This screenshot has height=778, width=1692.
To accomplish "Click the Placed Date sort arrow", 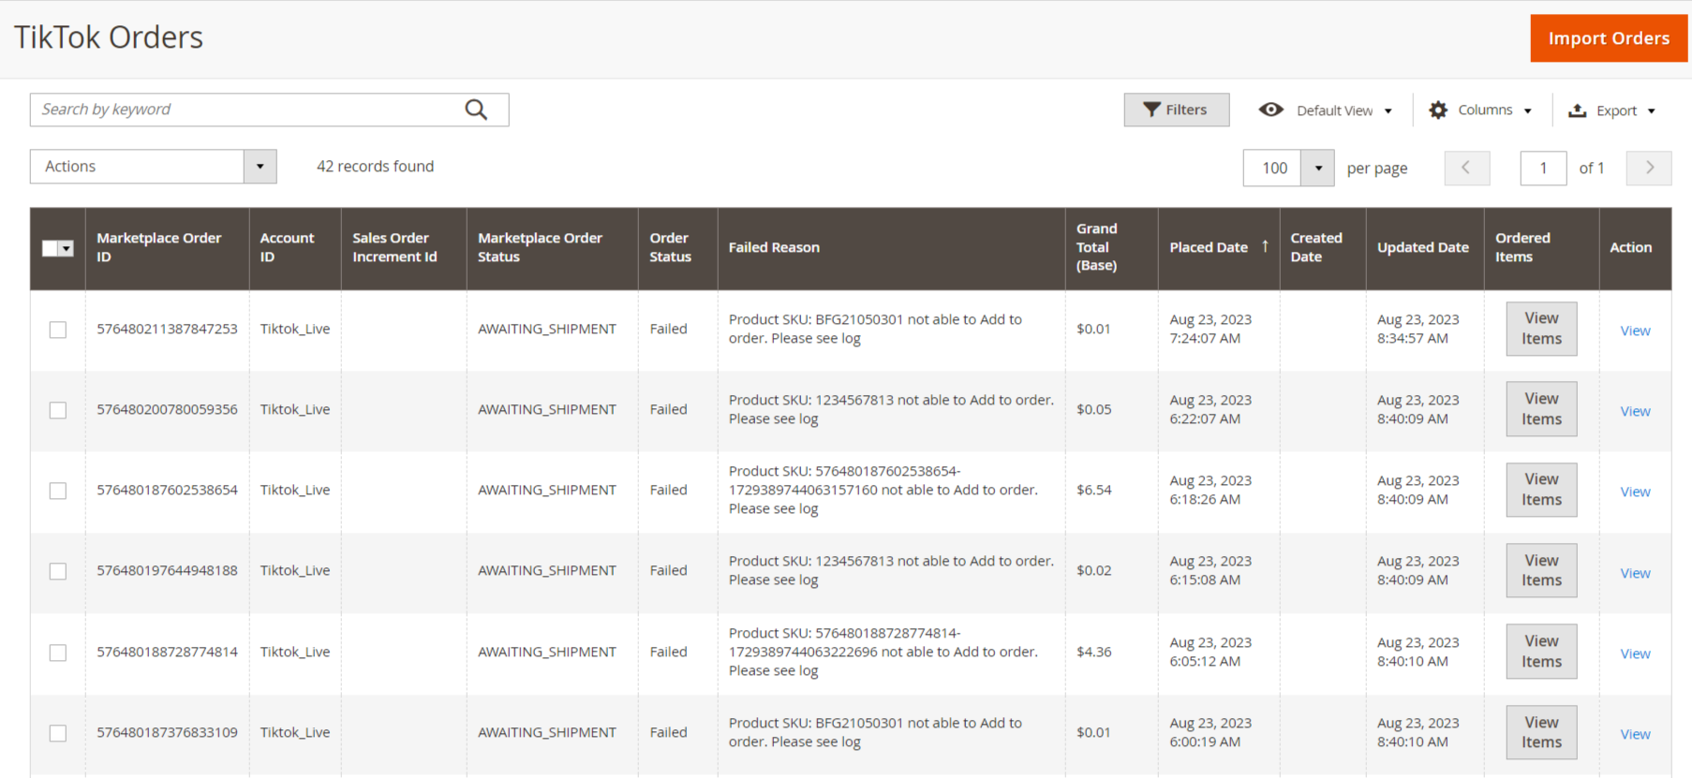I will (1265, 246).
